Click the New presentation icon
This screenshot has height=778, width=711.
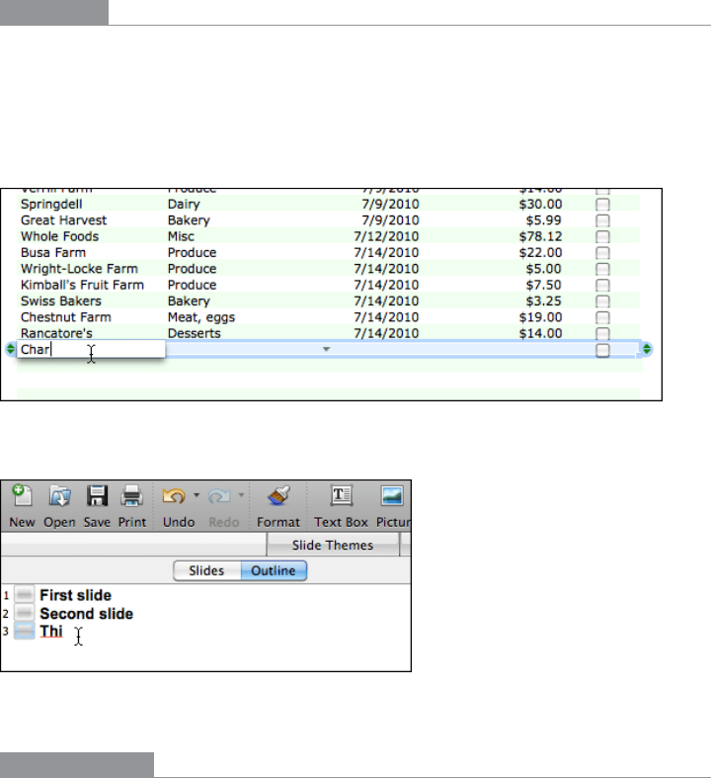(x=23, y=495)
